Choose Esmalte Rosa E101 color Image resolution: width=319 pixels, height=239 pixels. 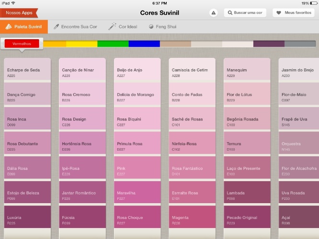pos(192,192)
